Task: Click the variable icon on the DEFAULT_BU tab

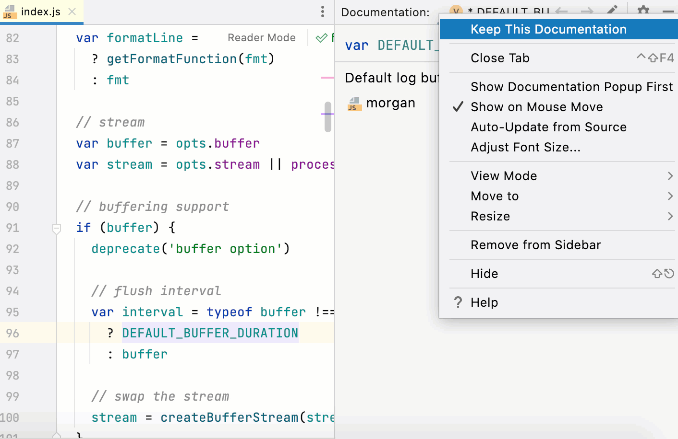Action: coord(456,10)
